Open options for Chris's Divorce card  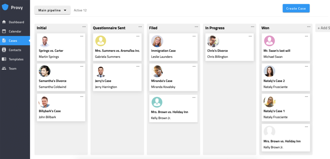pos(250,36)
